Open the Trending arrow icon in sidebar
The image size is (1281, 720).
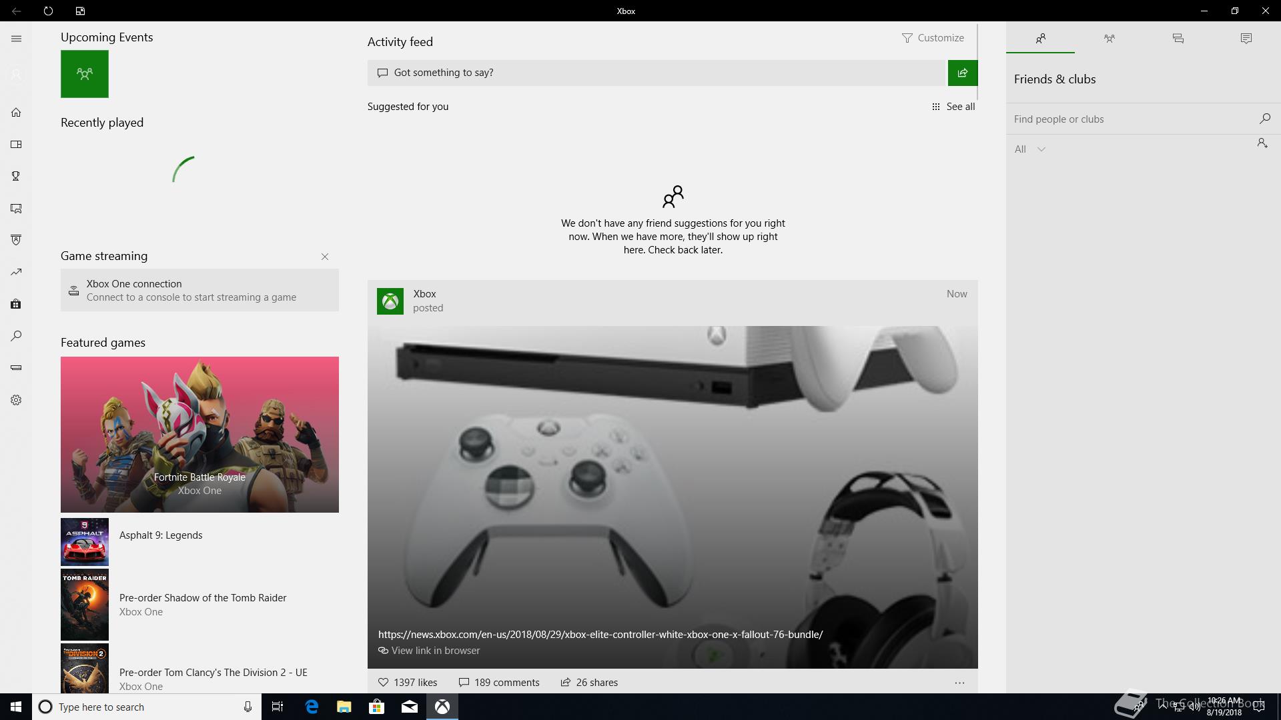click(x=16, y=272)
